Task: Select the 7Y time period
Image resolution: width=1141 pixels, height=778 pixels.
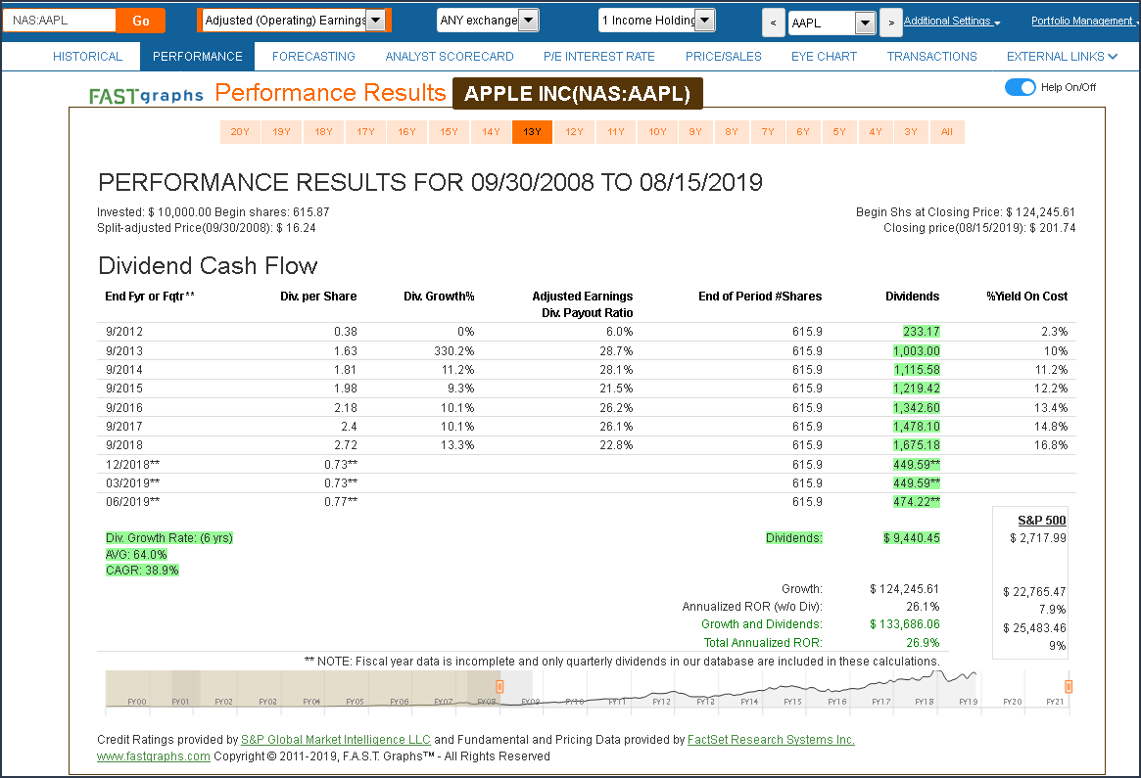Action: pyautogui.click(x=768, y=131)
